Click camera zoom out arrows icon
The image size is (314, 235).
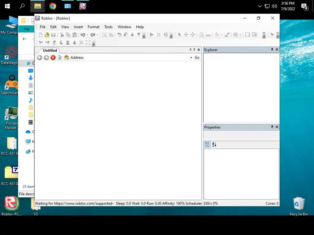pos(88,42)
